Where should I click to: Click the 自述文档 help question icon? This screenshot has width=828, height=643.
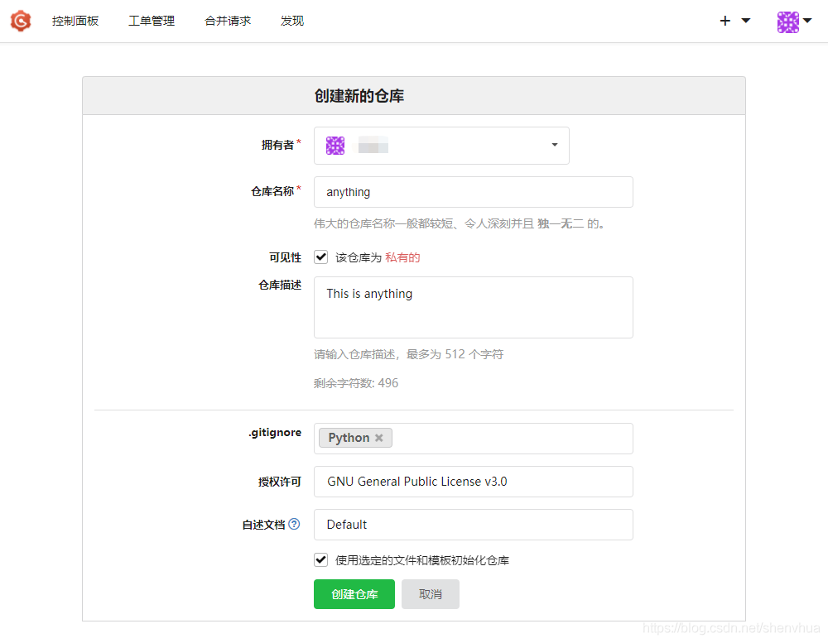click(294, 524)
